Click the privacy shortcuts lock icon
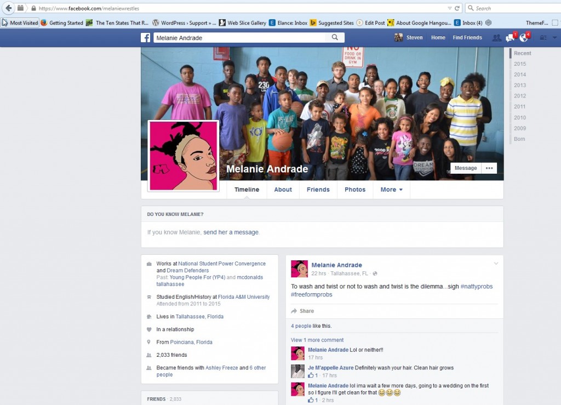 [x=543, y=38]
